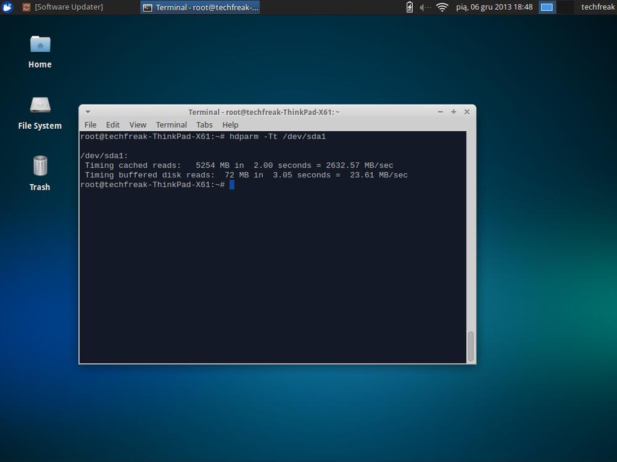This screenshot has height=462, width=617.
Task: Click the terminal icon in taskbar button
Action: [147, 8]
